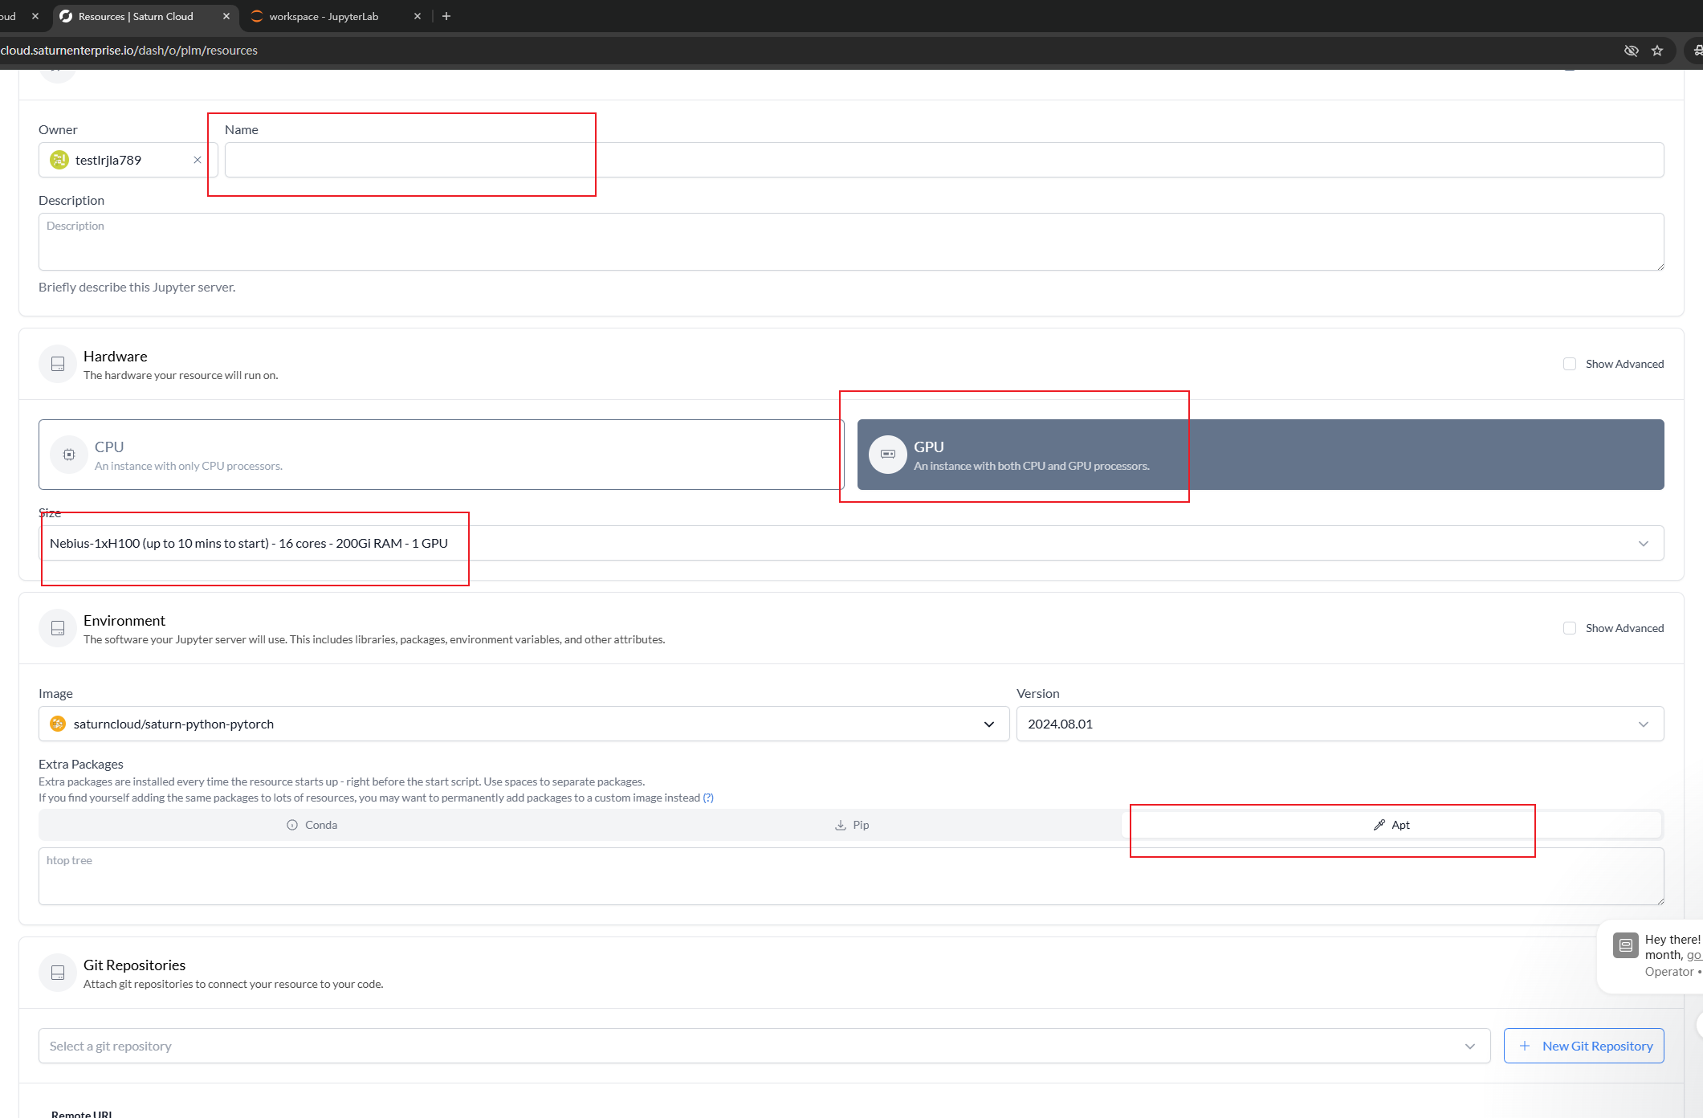Open the (?) custom image help link
Image resolution: width=1703 pixels, height=1118 pixels.
(708, 798)
